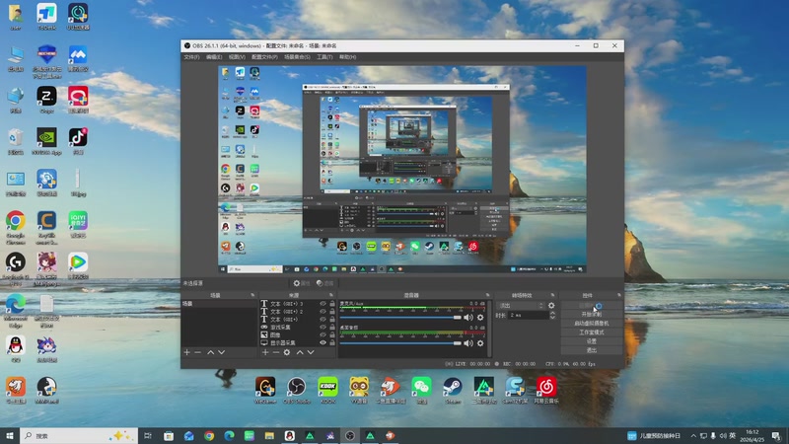The image size is (789, 444).
Task: Move selected source up with arrow icon
Action: 300,352
